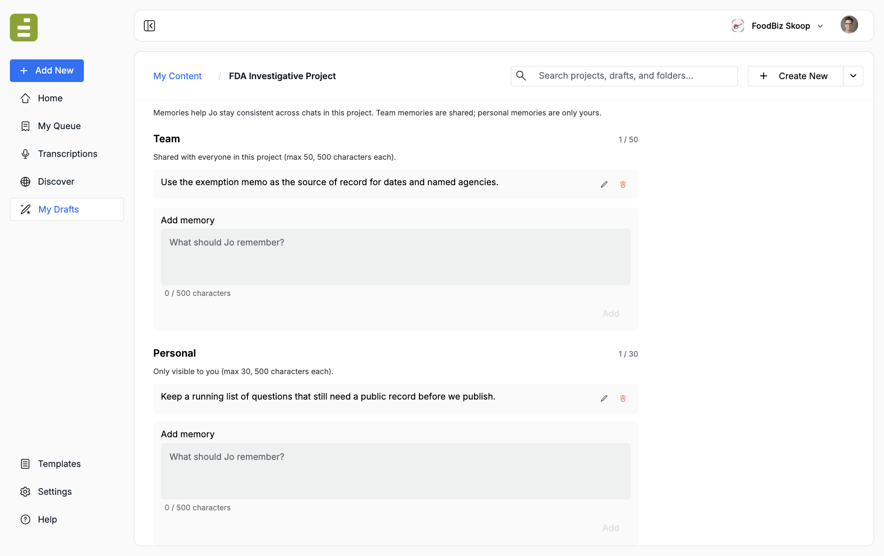Click the My Content breadcrumb link
This screenshot has height=556, width=884.
[177, 76]
